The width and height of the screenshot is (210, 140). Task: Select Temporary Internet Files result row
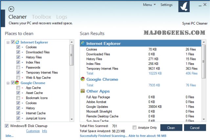click(140, 69)
